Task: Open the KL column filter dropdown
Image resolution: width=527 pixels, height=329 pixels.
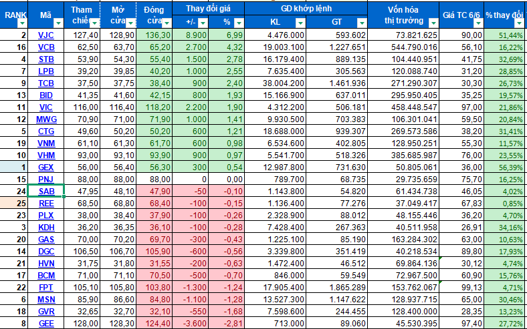Action: click(x=300, y=23)
